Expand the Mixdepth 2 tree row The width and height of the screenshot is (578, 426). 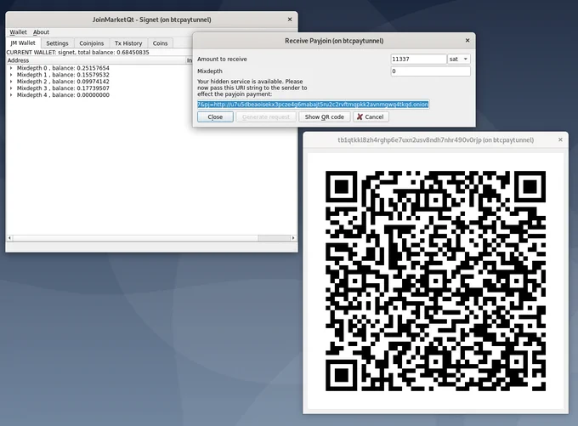[x=11, y=81]
